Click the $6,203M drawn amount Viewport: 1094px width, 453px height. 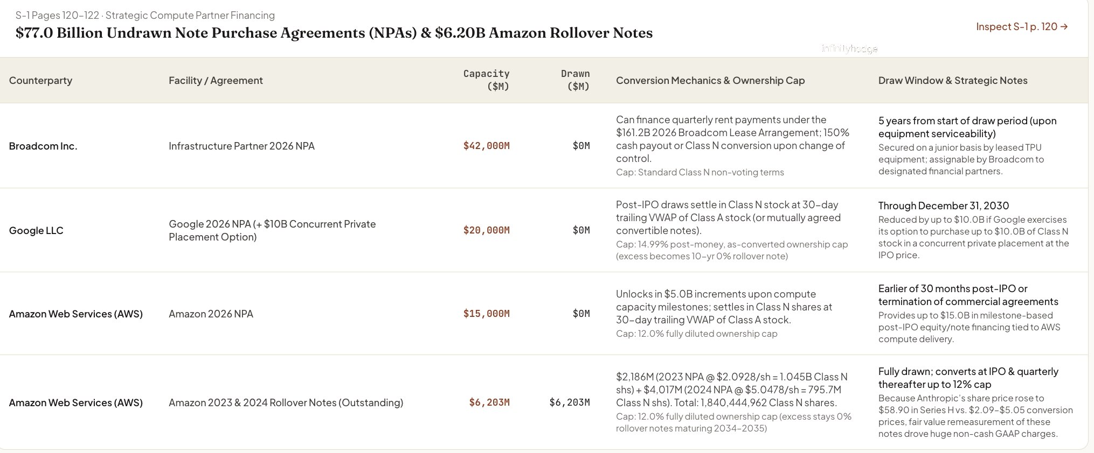[x=570, y=402]
